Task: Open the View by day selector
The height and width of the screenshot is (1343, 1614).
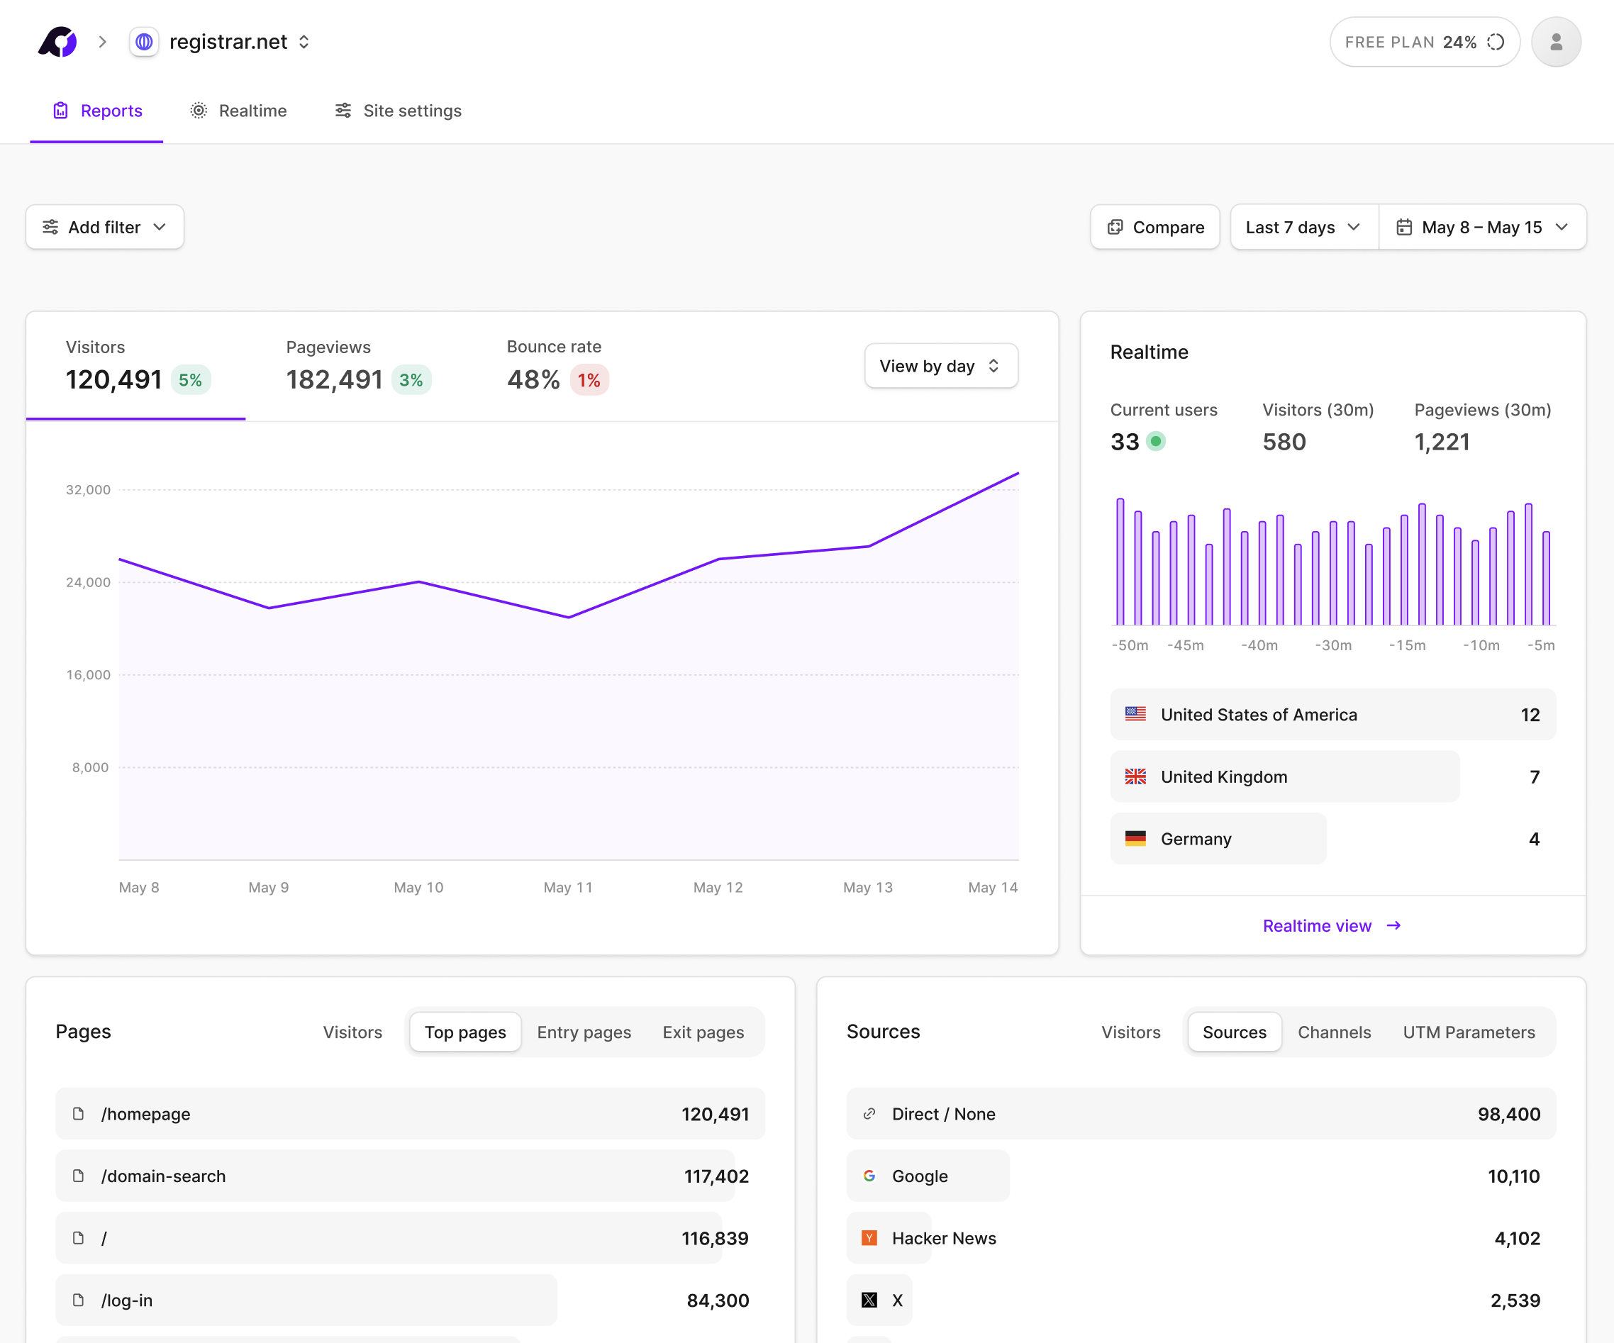Action: click(x=940, y=366)
